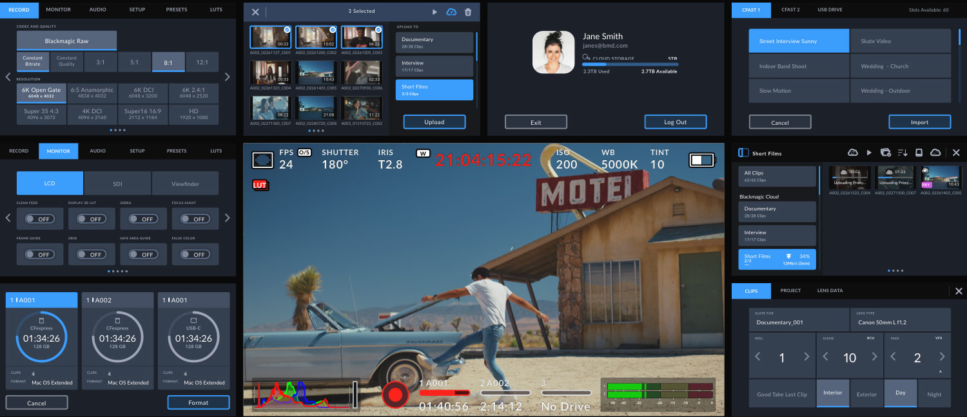Enable the Zebra toggle

click(x=143, y=219)
